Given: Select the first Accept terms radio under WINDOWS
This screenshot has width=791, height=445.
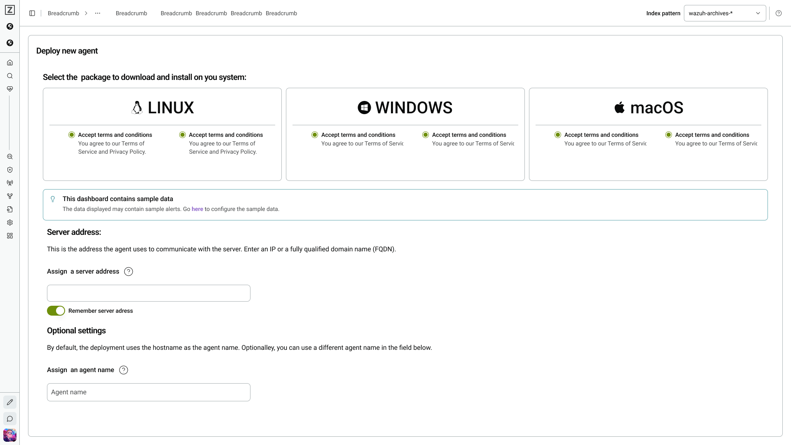Looking at the screenshot, I should coord(315,135).
